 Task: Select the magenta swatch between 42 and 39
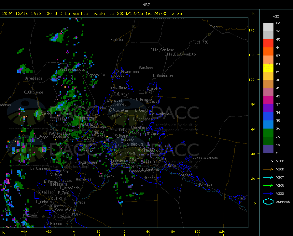tap(268, 100)
